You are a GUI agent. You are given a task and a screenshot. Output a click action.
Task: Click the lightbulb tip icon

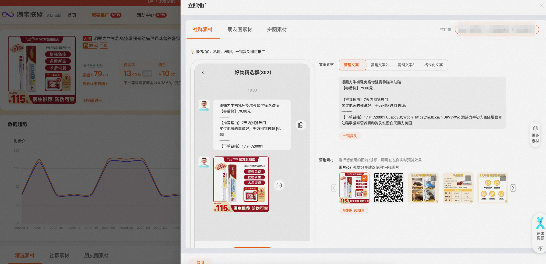click(192, 52)
